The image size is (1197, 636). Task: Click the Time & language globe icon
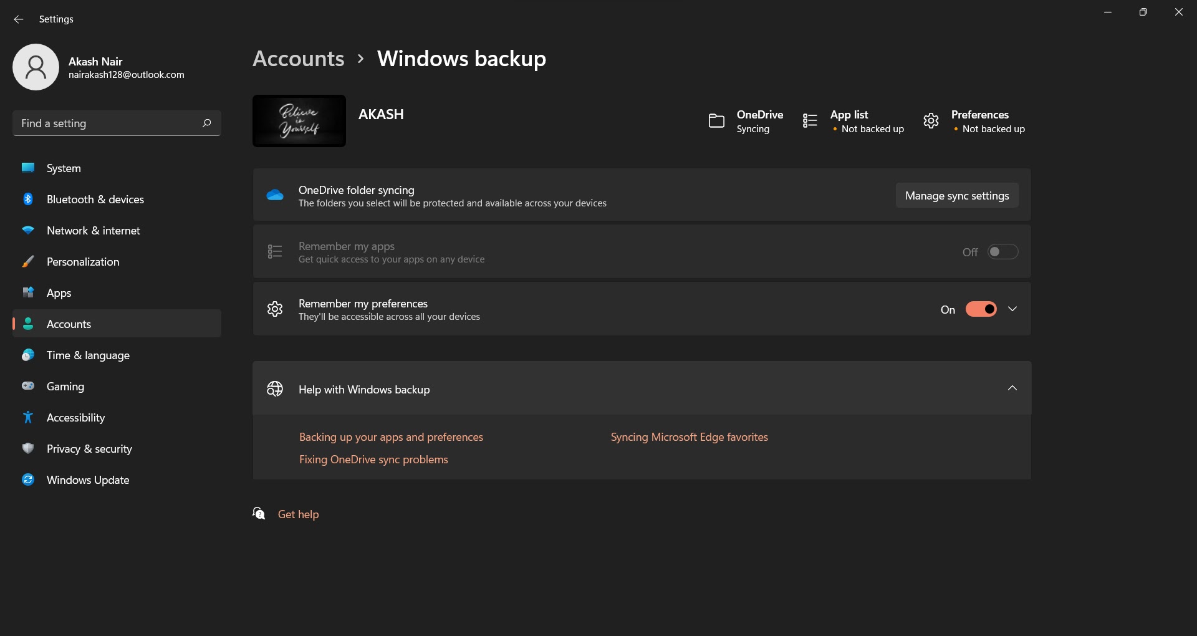pos(28,355)
